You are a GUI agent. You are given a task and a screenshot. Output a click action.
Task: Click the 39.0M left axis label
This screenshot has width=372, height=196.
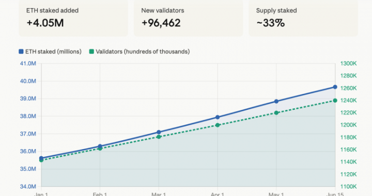pyautogui.click(x=28, y=99)
